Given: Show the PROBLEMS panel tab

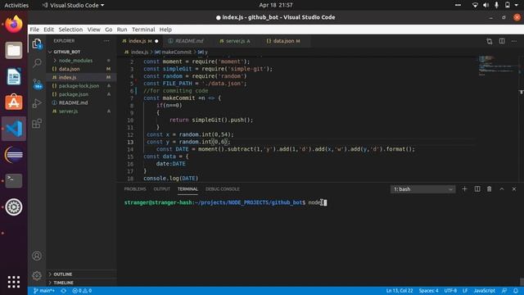Looking at the screenshot, I should click(x=135, y=189).
